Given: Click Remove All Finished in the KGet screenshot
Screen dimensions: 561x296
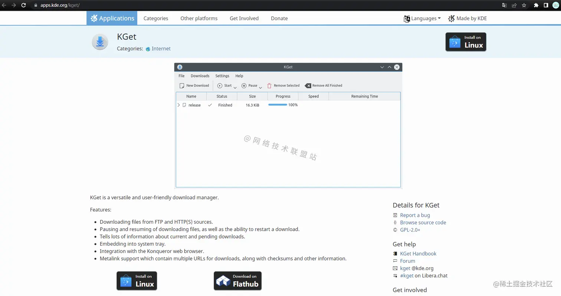Looking at the screenshot, I should (324, 86).
